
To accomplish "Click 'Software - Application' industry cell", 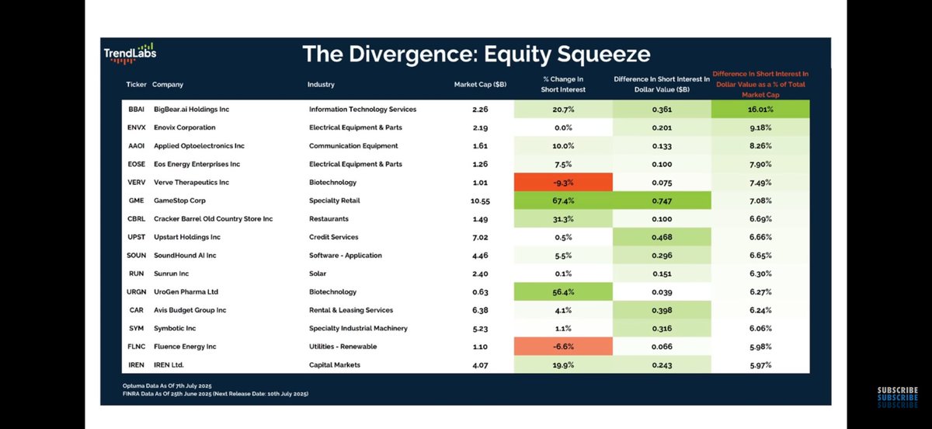I will tap(345, 256).
